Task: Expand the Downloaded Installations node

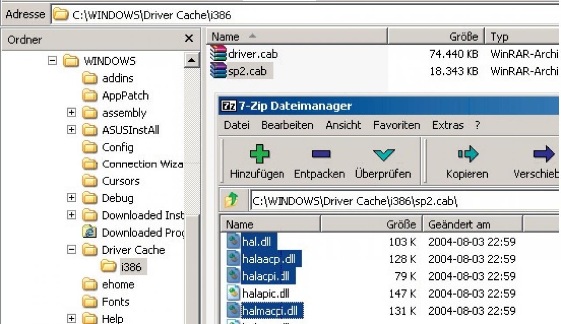Action: point(71,215)
